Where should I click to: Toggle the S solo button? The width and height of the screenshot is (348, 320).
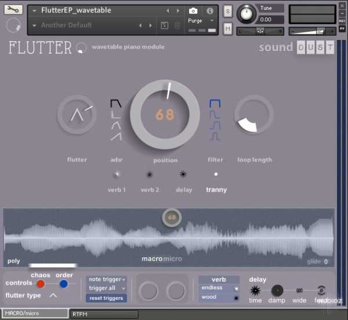[x=228, y=11]
